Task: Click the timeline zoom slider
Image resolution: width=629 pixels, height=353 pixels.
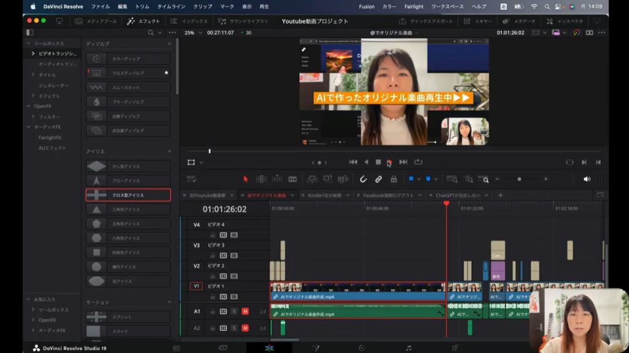Action: point(520,179)
